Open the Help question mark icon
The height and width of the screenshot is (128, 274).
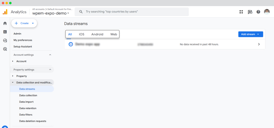click(258, 12)
